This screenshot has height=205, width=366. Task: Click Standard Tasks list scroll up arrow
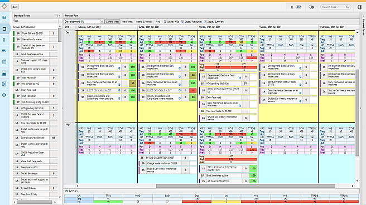coord(60,27)
